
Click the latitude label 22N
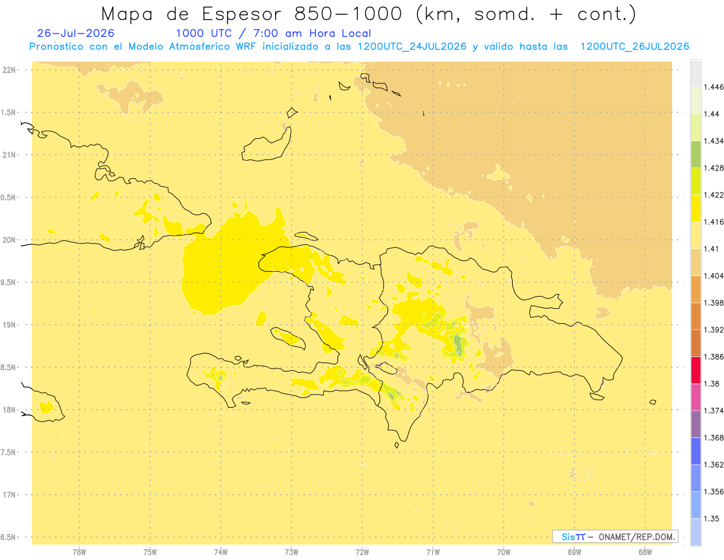[8, 70]
